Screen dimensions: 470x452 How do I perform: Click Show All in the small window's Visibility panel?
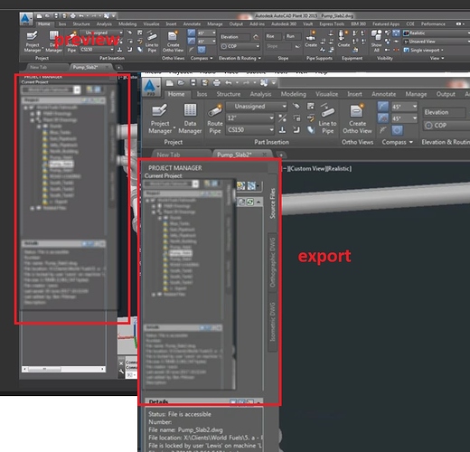376,42
